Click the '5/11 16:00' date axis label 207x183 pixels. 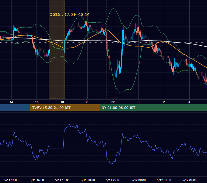37,180
